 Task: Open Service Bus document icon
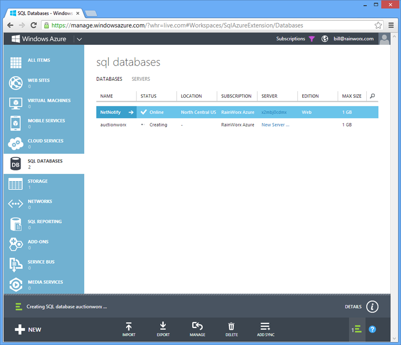click(16, 265)
